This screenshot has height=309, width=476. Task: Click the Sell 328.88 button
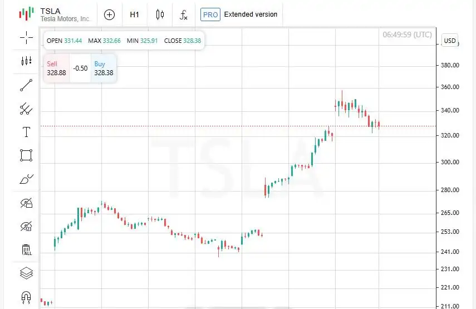click(56, 68)
